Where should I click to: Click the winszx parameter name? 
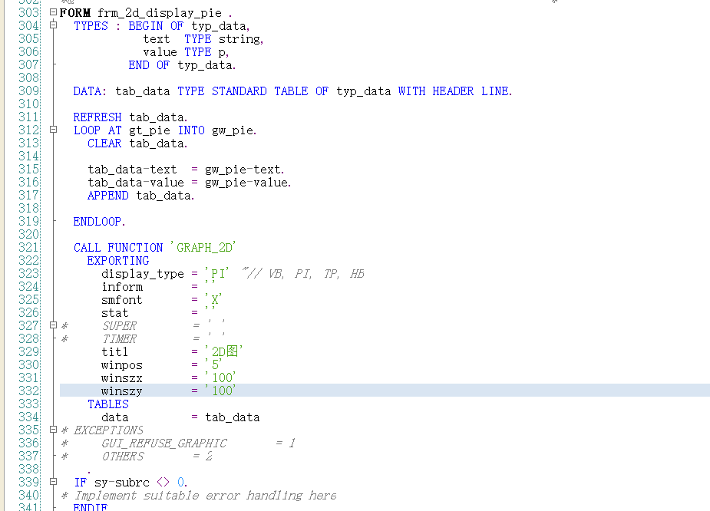(122, 378)
